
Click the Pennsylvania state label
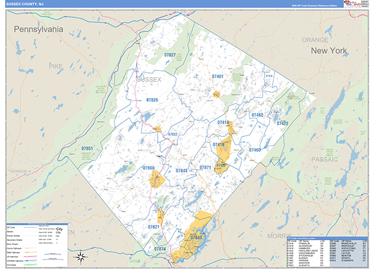[x=39, y=29]
